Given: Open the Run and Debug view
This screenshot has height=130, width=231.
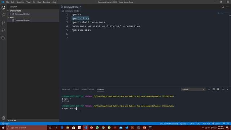Looking at the screenshot, I should coord(3,30).
